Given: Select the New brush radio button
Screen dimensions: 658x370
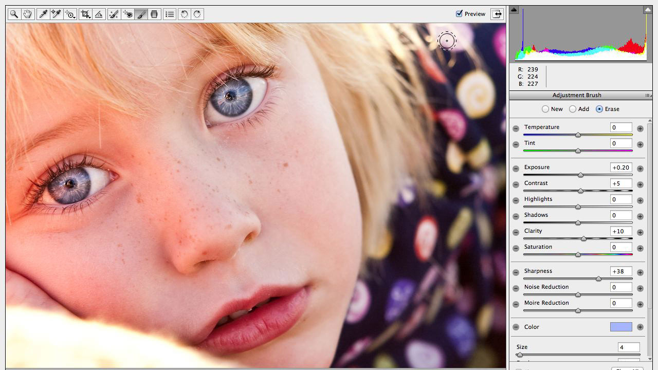Looking at the screenshot, I should coord(545,109).
